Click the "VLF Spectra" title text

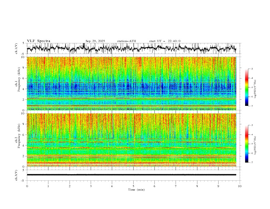(x=39, y=41)
